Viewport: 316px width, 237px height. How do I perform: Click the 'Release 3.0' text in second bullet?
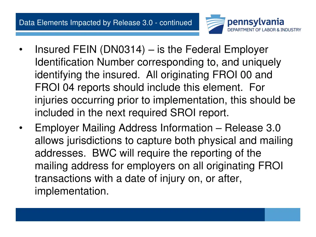tap(253, 128)
